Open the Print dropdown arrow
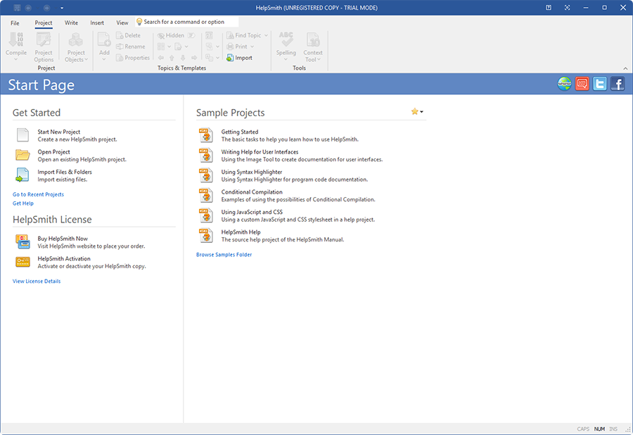The image size is (633, 435). 252,46
